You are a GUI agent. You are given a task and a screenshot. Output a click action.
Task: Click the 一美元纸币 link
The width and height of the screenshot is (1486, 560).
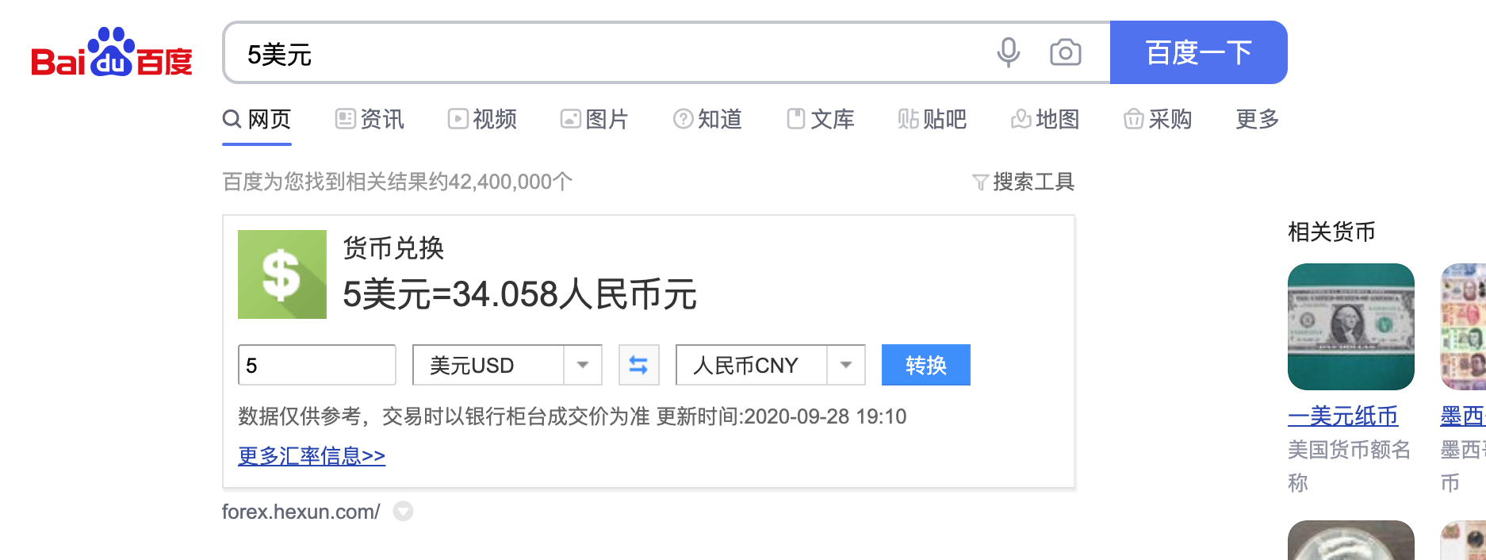pos(1343,416)
